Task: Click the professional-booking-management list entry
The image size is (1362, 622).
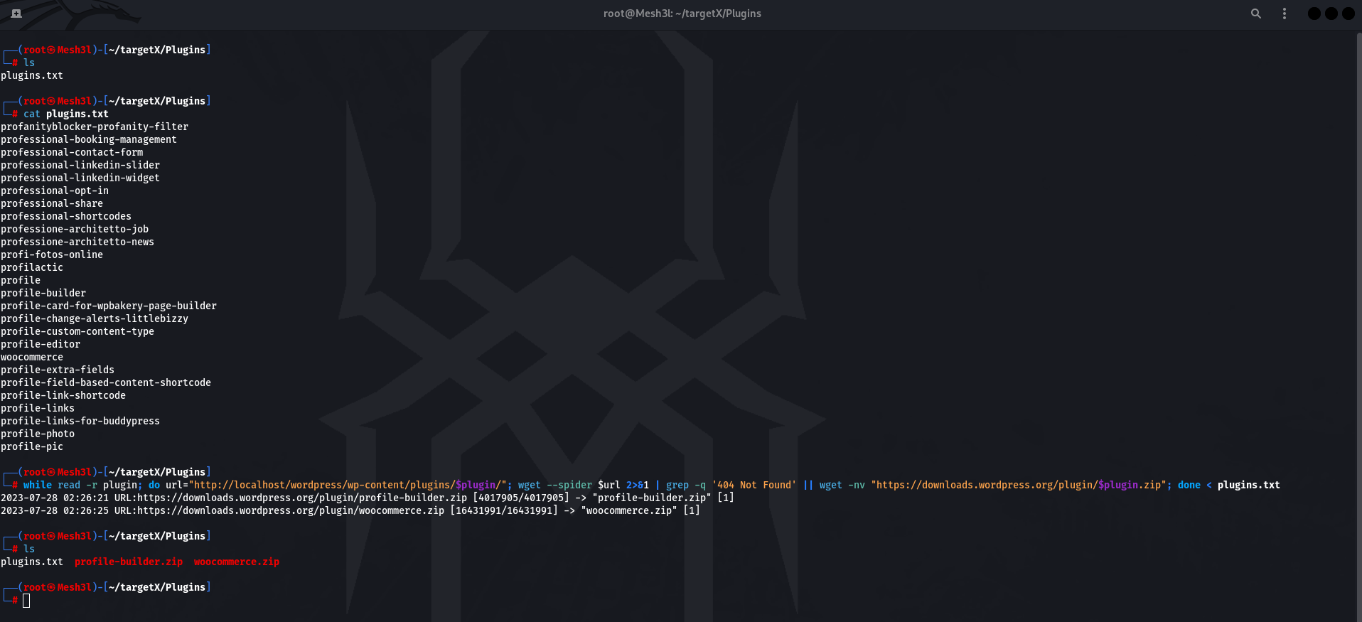Action: pos(89,139)
